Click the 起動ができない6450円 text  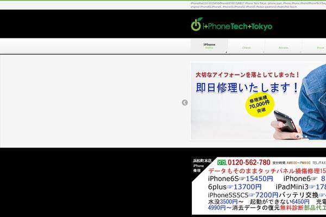280,202
